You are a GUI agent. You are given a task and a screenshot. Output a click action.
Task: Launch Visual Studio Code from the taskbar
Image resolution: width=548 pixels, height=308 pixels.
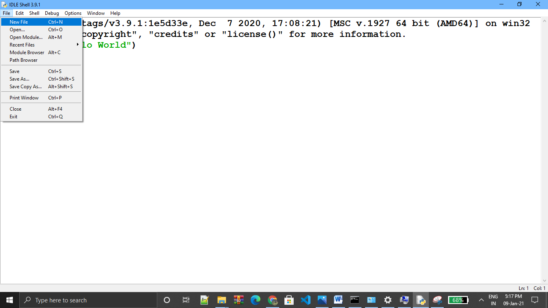306,300
